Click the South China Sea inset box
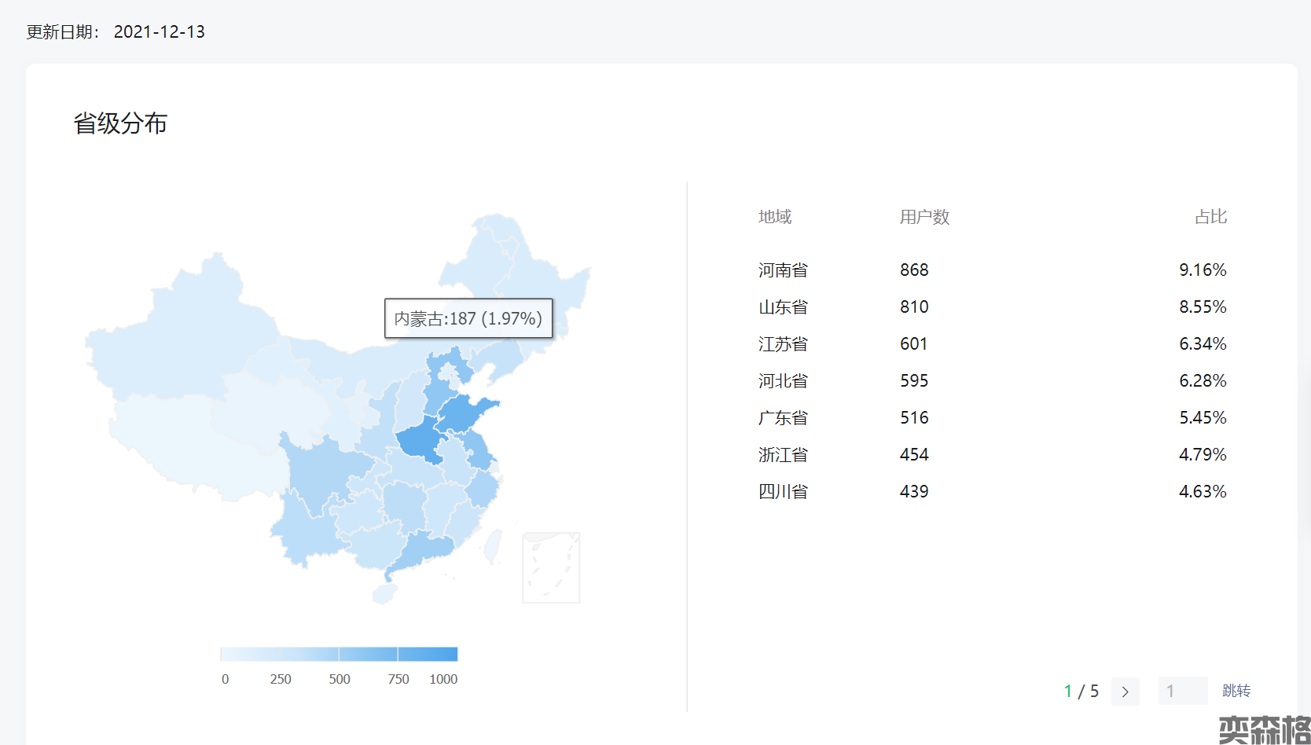The height and width of the screenshot is (745, 1311). pyautogui.click(x=551, y=567)
